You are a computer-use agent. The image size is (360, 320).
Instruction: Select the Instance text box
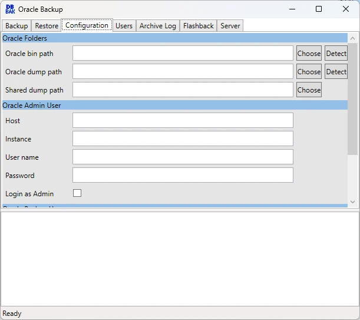pyautogui.click(x=183, y=138)
